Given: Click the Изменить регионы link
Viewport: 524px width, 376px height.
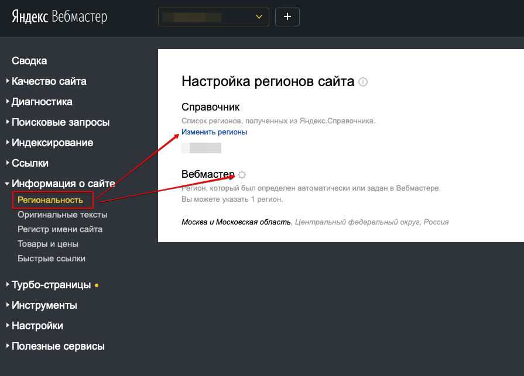Looking at the screenshot, I should tap(213, 133).
